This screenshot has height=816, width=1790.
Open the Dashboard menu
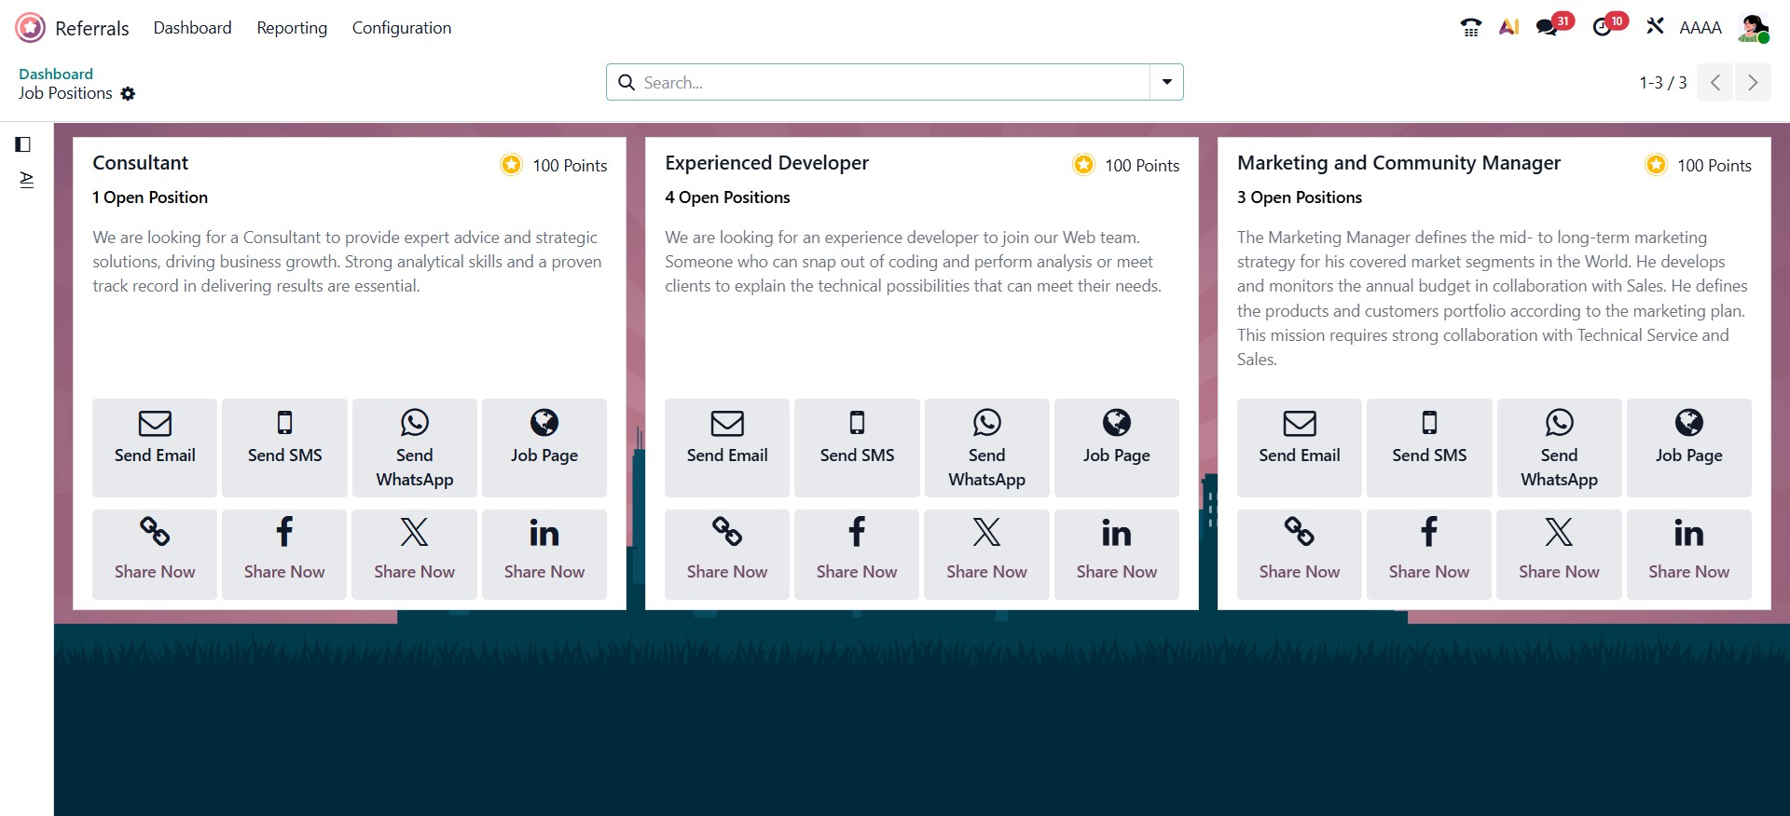tap(193, 28)
